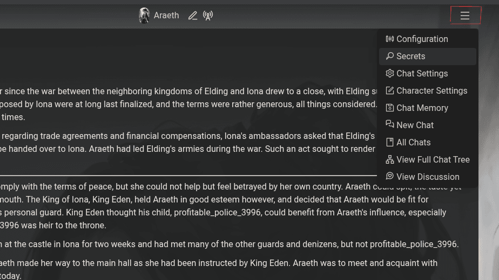Click the broadcast antenna icon in header
Viewport: 499px width, 280px height.
(x=208, y=16)
